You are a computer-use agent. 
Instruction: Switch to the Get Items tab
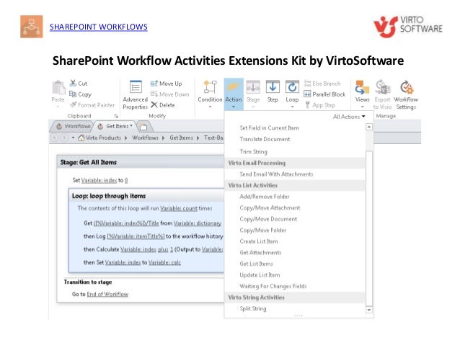(115, 126)
